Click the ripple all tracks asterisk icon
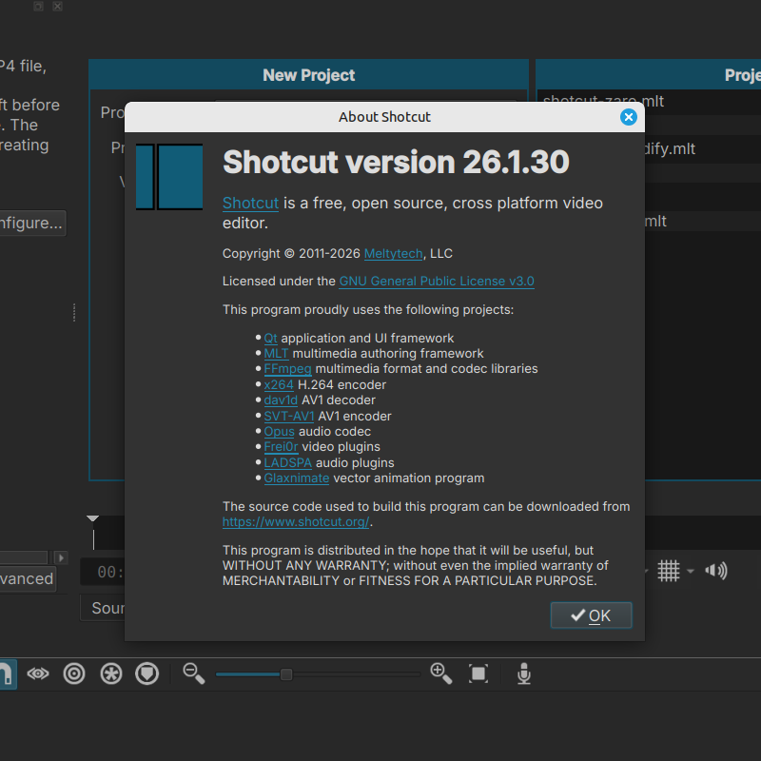The image size is (761, 761). [x=111, y=674]
